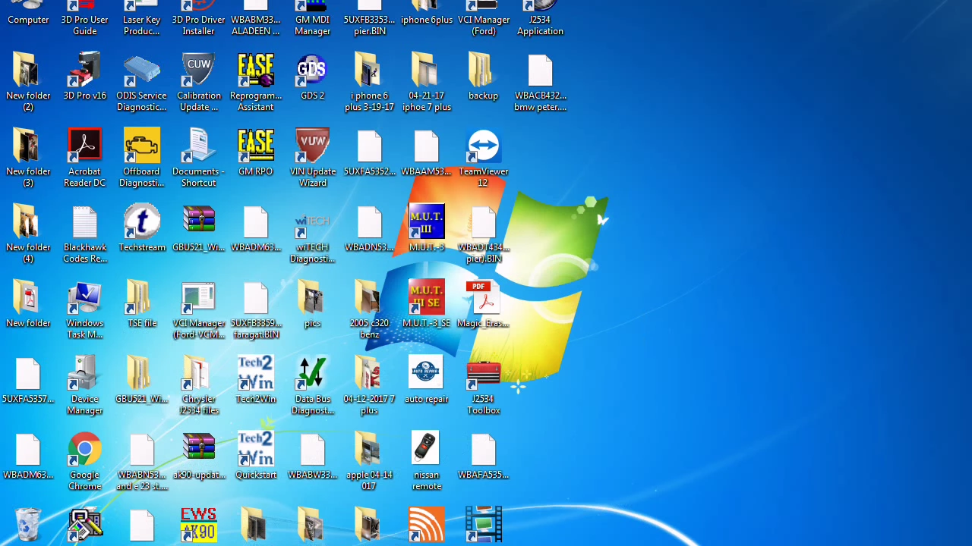Select Laser Key Produc... label
The height and width of the screenshot is (546, 972).
[141, 25]
